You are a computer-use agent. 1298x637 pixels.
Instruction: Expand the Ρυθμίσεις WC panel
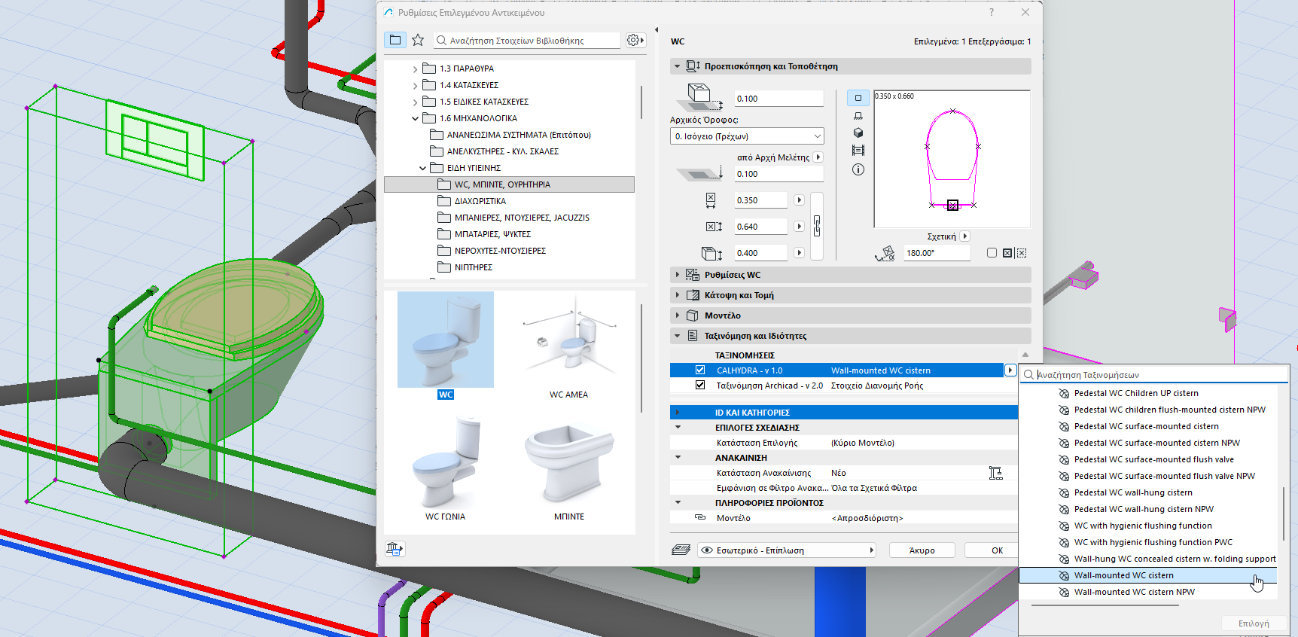click(678, 275)
